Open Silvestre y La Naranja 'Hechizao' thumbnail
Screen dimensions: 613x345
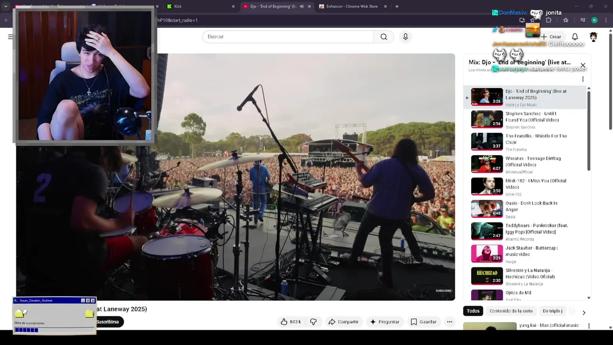tap(487, 276)
